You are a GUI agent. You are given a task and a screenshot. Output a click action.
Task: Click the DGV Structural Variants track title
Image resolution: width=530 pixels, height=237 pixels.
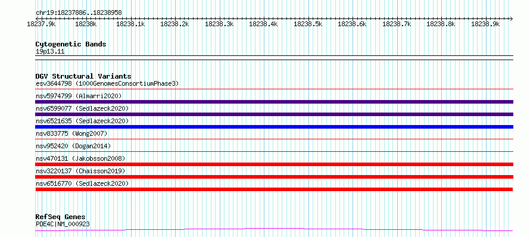pyautogui.click(x=83, y=76)
